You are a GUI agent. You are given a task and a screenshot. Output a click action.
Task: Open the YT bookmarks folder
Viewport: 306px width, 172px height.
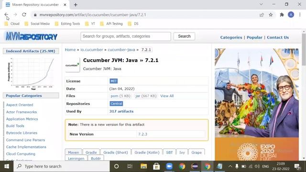90,24
